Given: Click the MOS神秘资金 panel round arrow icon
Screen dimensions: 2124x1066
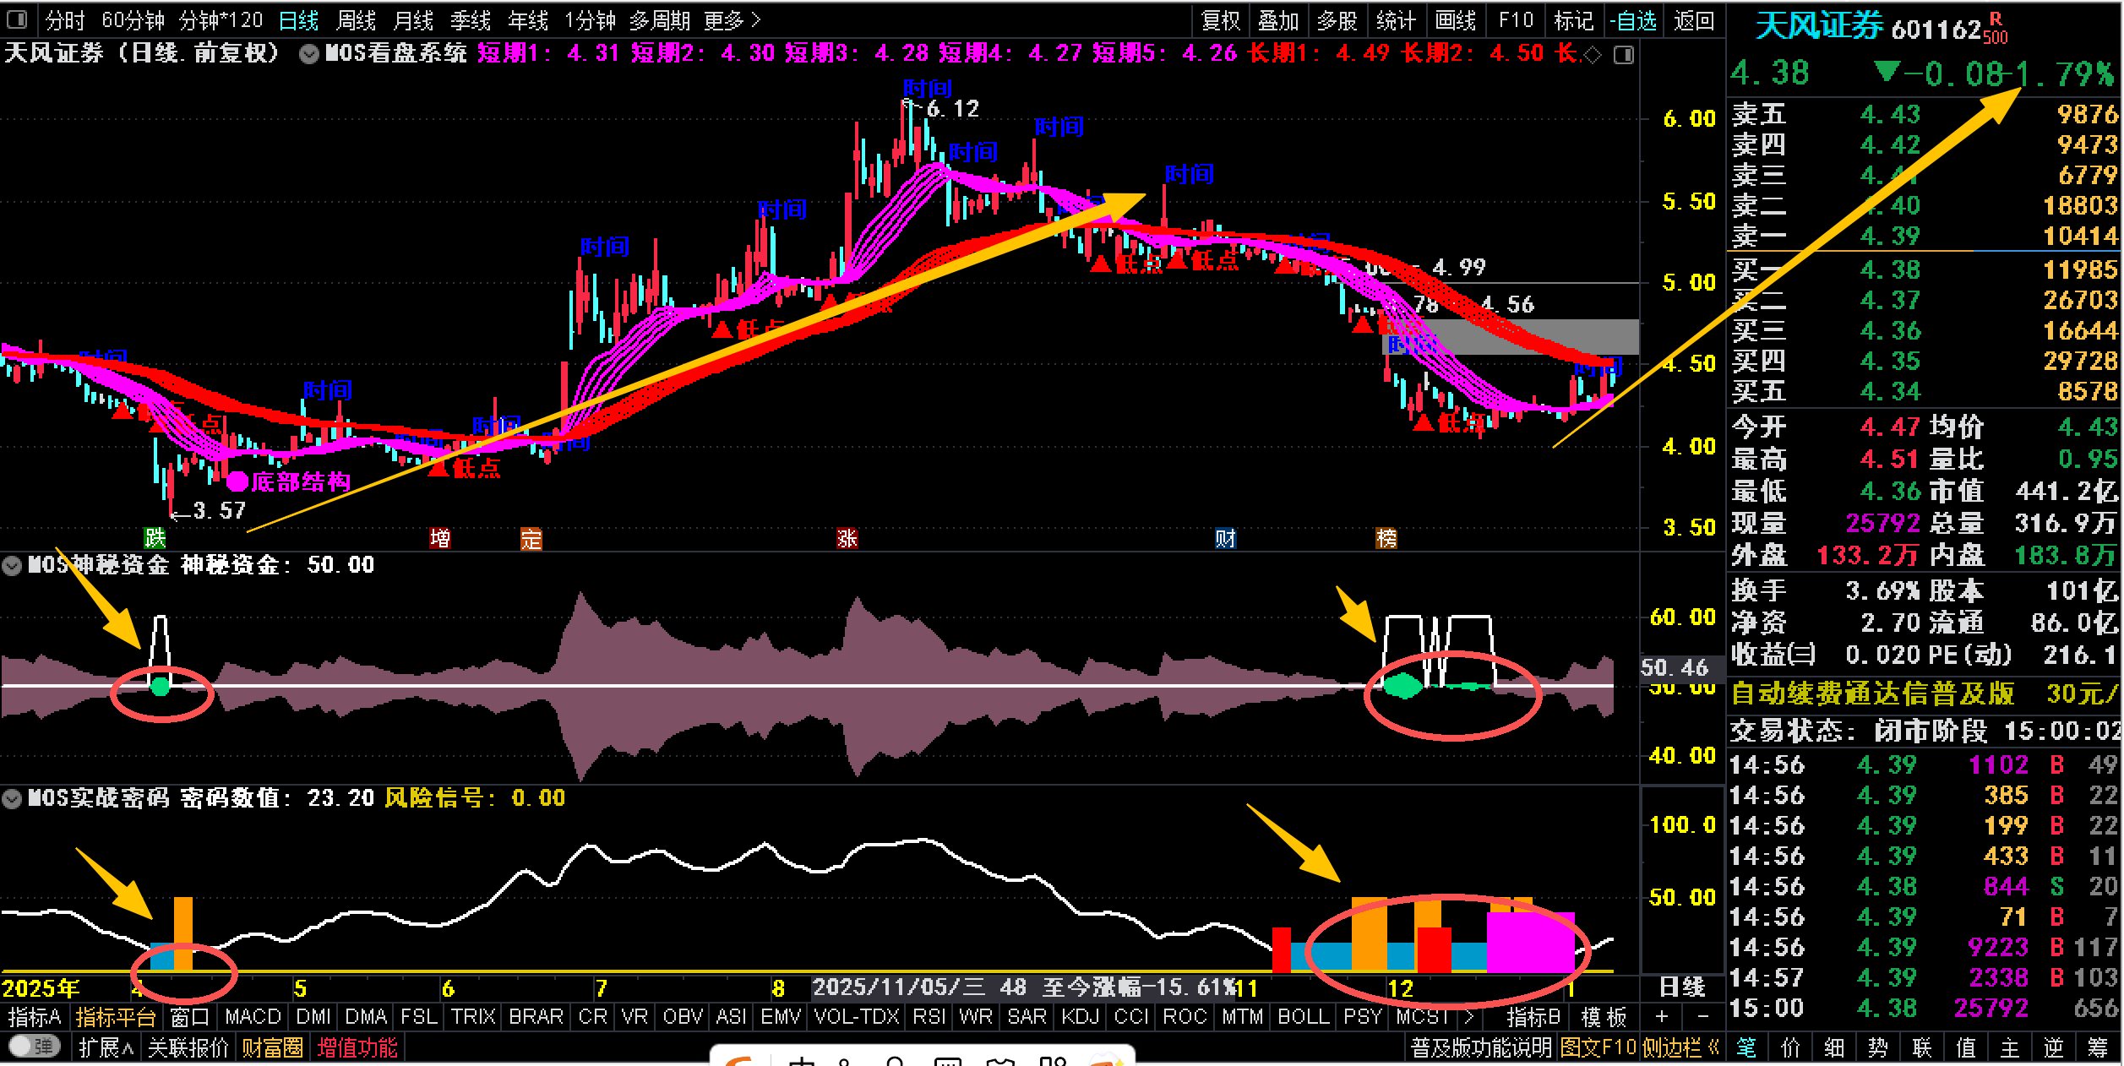Looking at the screenshot, I should [13, 565].
